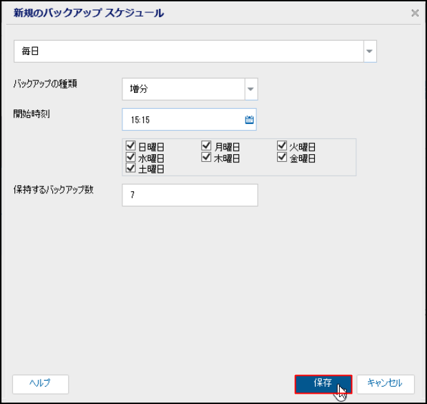427x404 pixels.
Task: Click the 保持するバックアップ数 label
Action: [x=53, y=190]
